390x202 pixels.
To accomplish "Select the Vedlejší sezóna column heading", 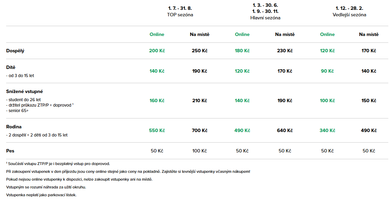I will tap(349, 15).
